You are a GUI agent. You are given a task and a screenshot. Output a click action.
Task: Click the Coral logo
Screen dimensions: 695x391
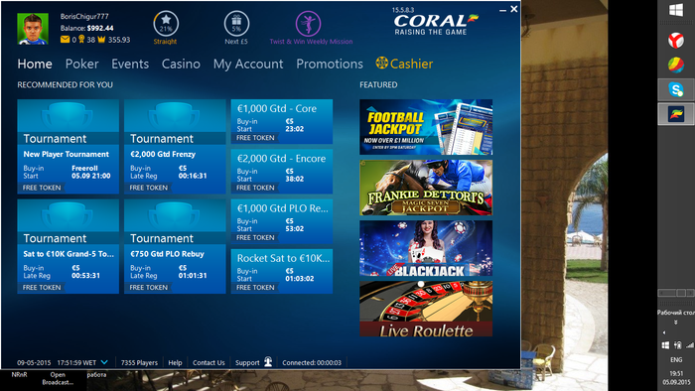point(436,25)
